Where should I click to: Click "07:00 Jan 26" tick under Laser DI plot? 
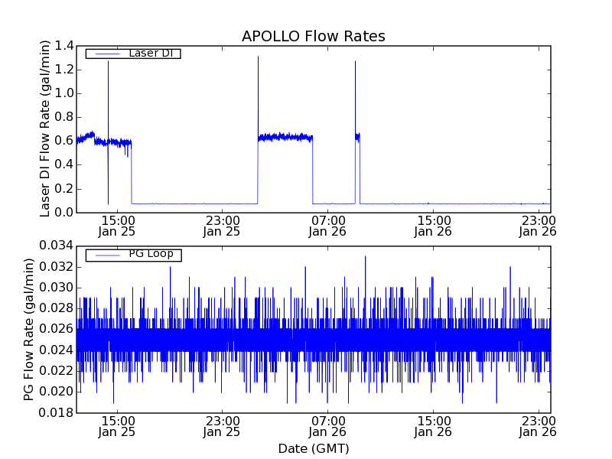click(x=327, y=226)
